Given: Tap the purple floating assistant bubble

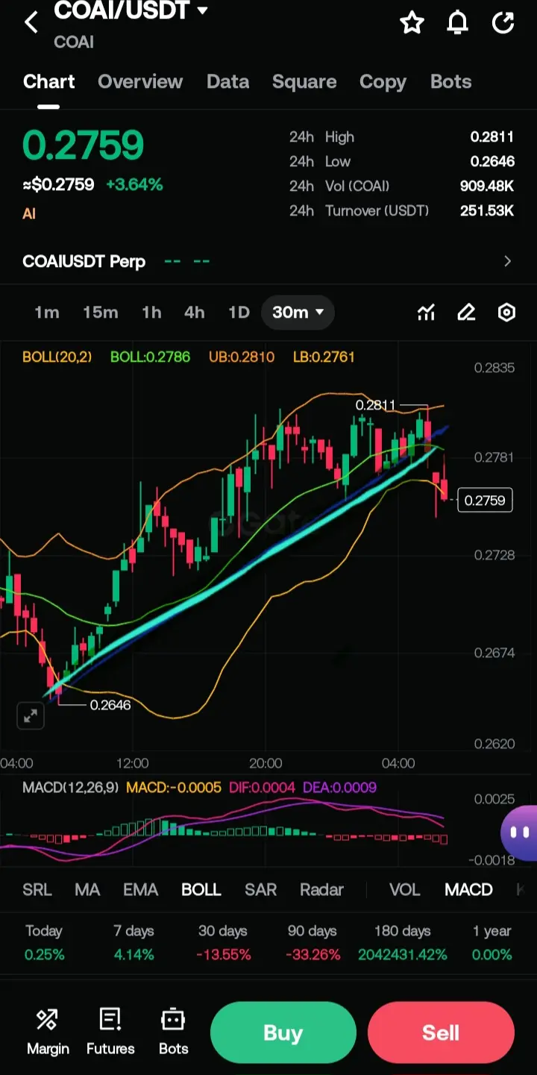Looking at the screenshot, I should pos(520,833).
